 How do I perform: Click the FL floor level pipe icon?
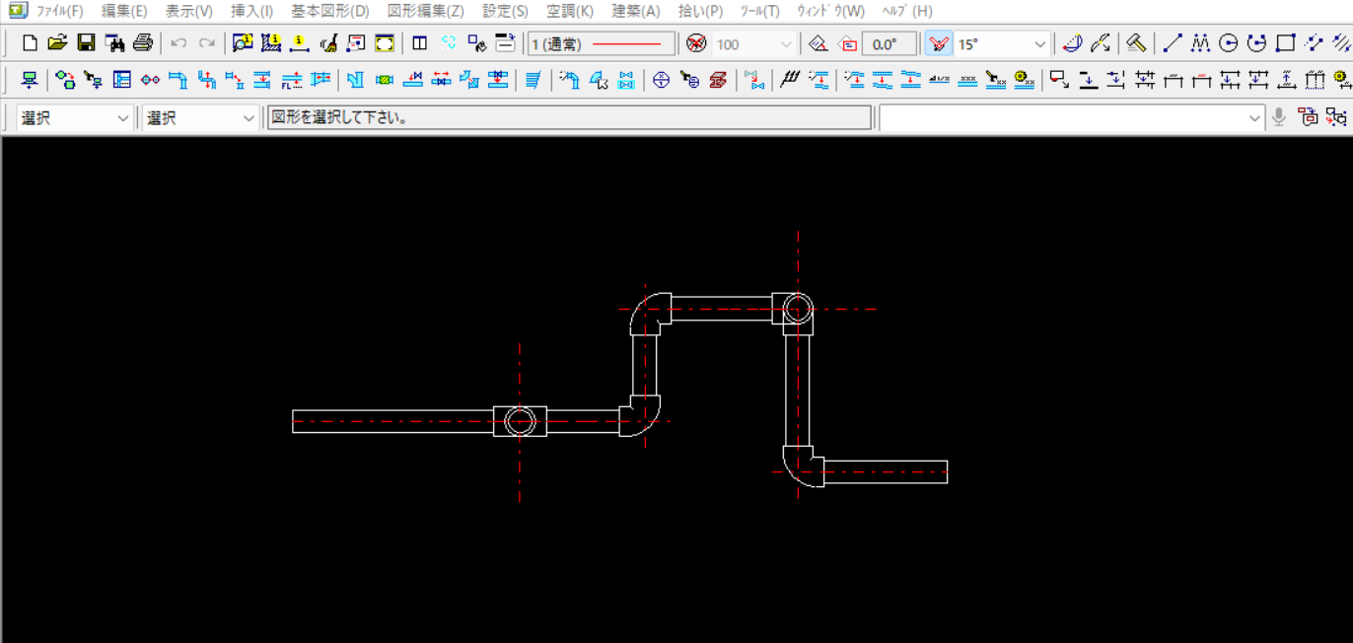click(292, 80)
